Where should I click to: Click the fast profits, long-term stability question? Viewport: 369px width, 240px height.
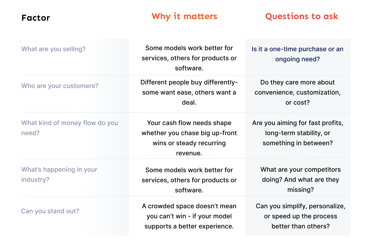[297, 133]
